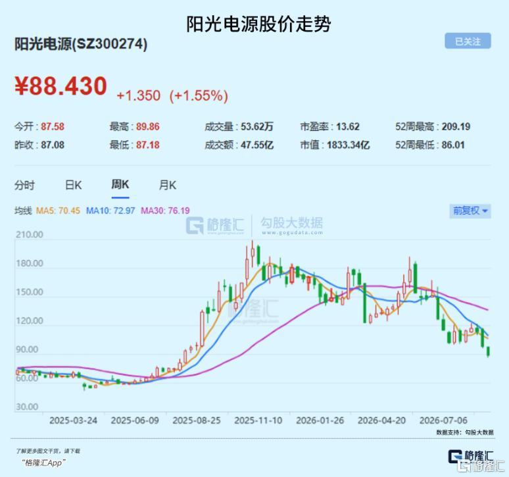Click the 2025-11-10 date axis label
This screenshot has height=477, width=509.
click(x=258, y=420)
